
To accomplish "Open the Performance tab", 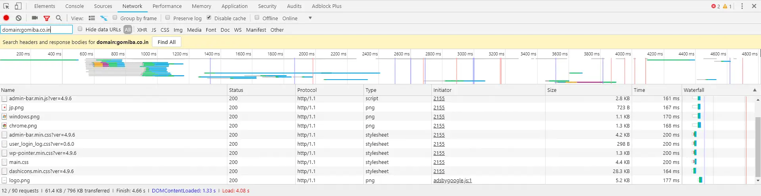I will pos(167,6).
